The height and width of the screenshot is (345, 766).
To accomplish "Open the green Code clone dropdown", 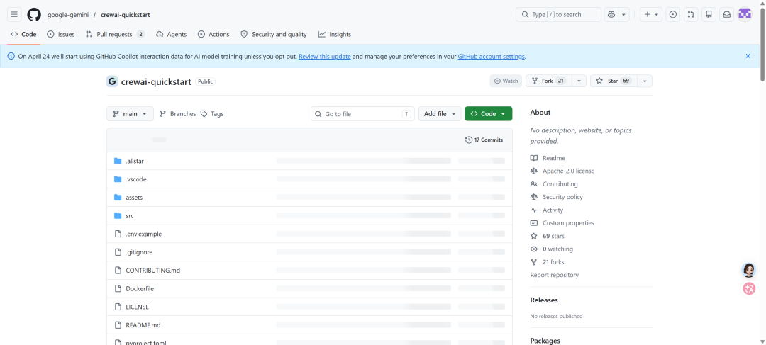I will (x=489, y=113).
